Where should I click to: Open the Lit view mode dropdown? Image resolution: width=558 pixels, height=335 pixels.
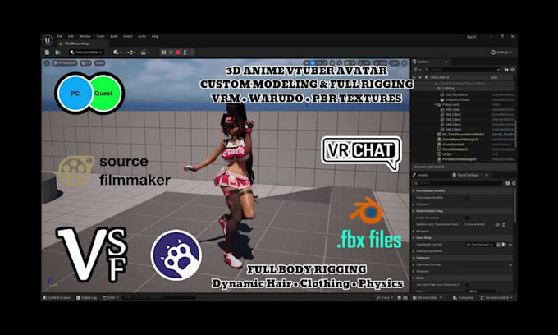(x=86, y=62)
